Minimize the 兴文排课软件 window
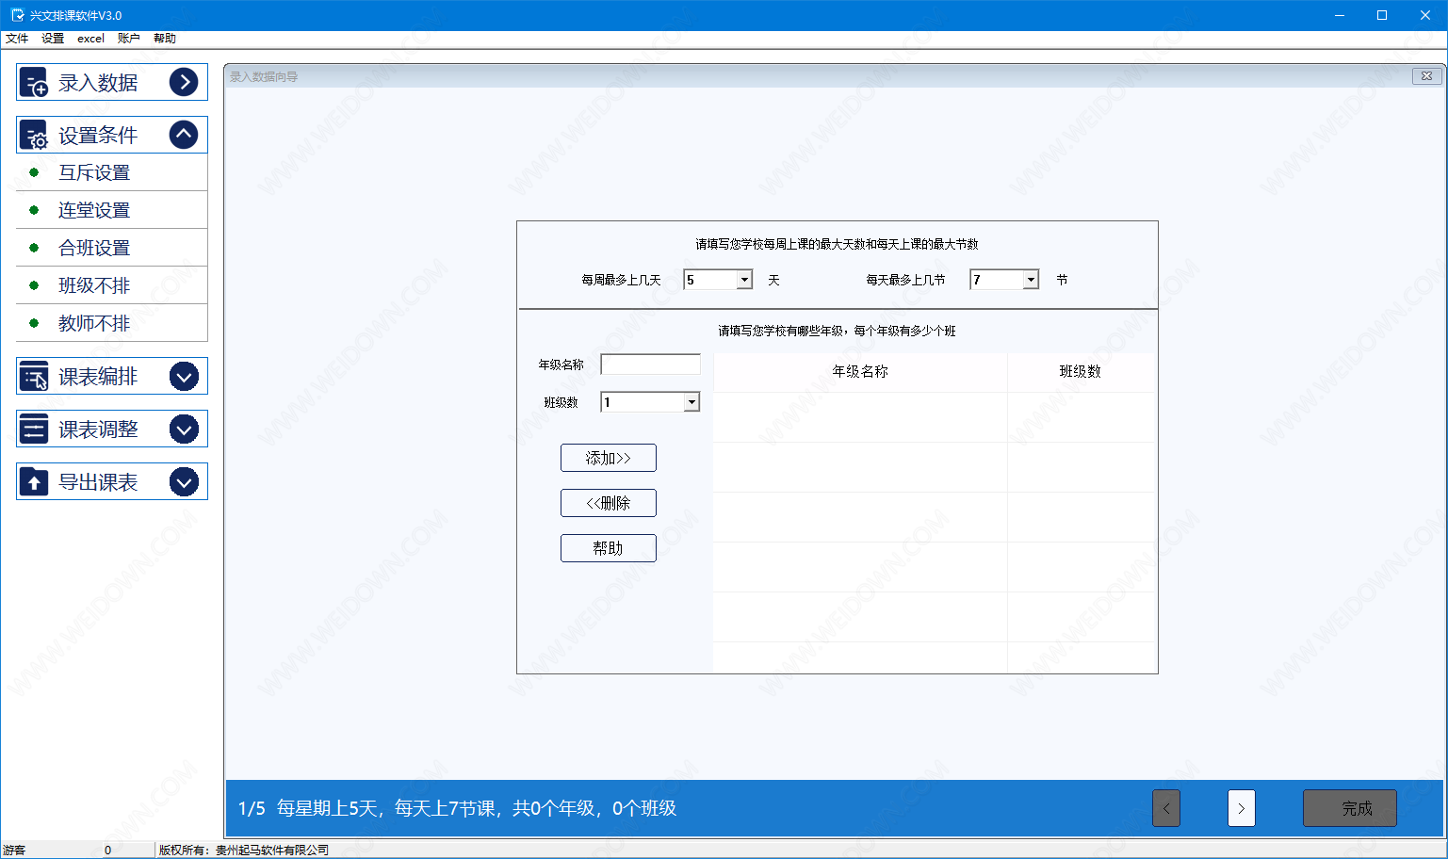The width and height of the screenshot is (1448, 859). pyautogui.click(x=1339, y=15)
